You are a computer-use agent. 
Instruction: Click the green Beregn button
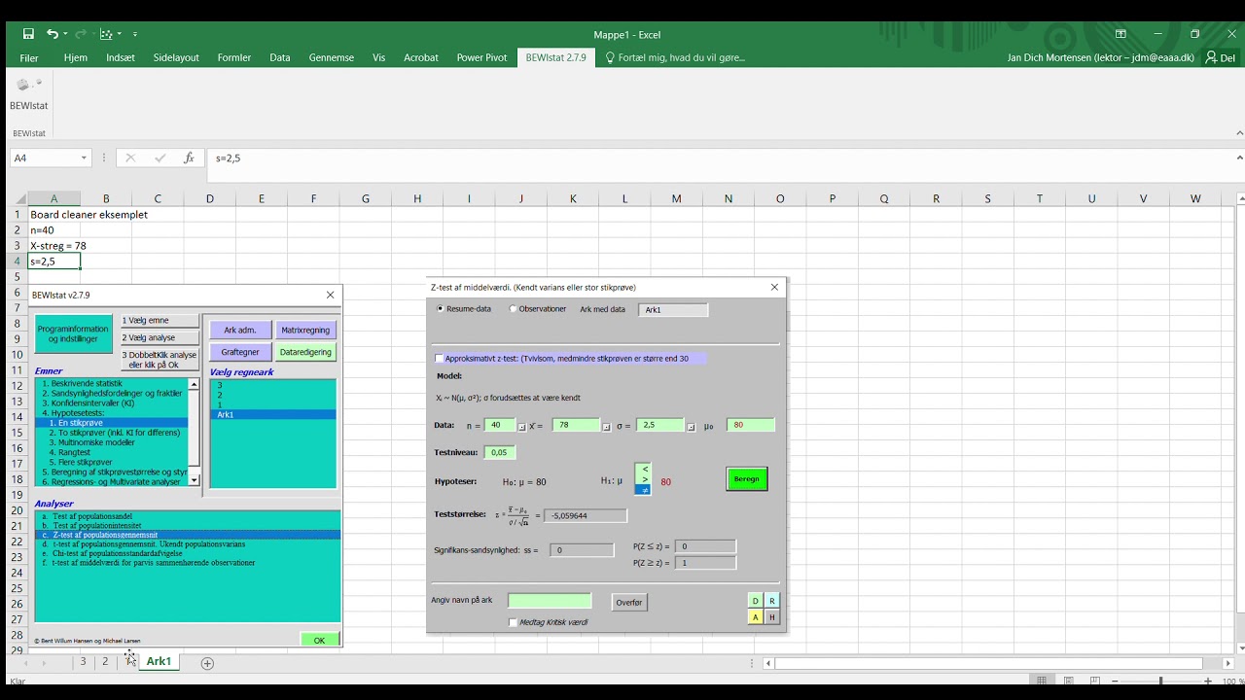click(x=747, y=479)
